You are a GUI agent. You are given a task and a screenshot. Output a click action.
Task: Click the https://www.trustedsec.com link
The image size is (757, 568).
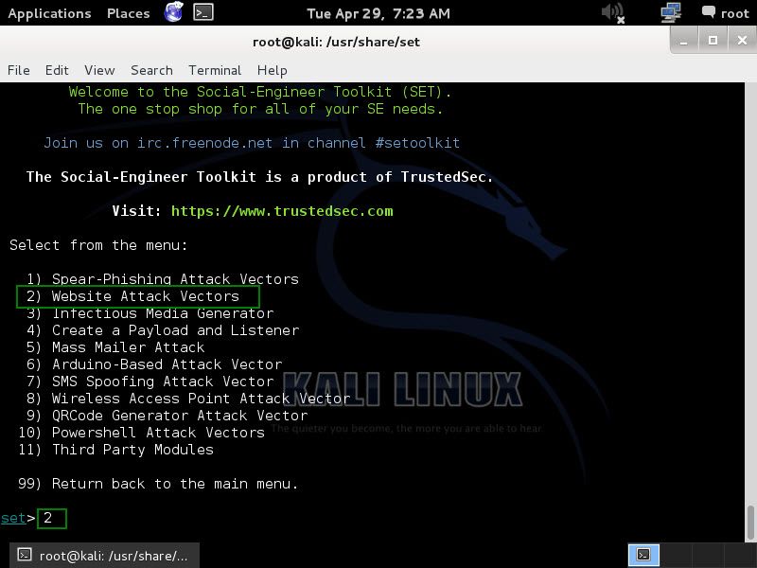tap(282, 211)
